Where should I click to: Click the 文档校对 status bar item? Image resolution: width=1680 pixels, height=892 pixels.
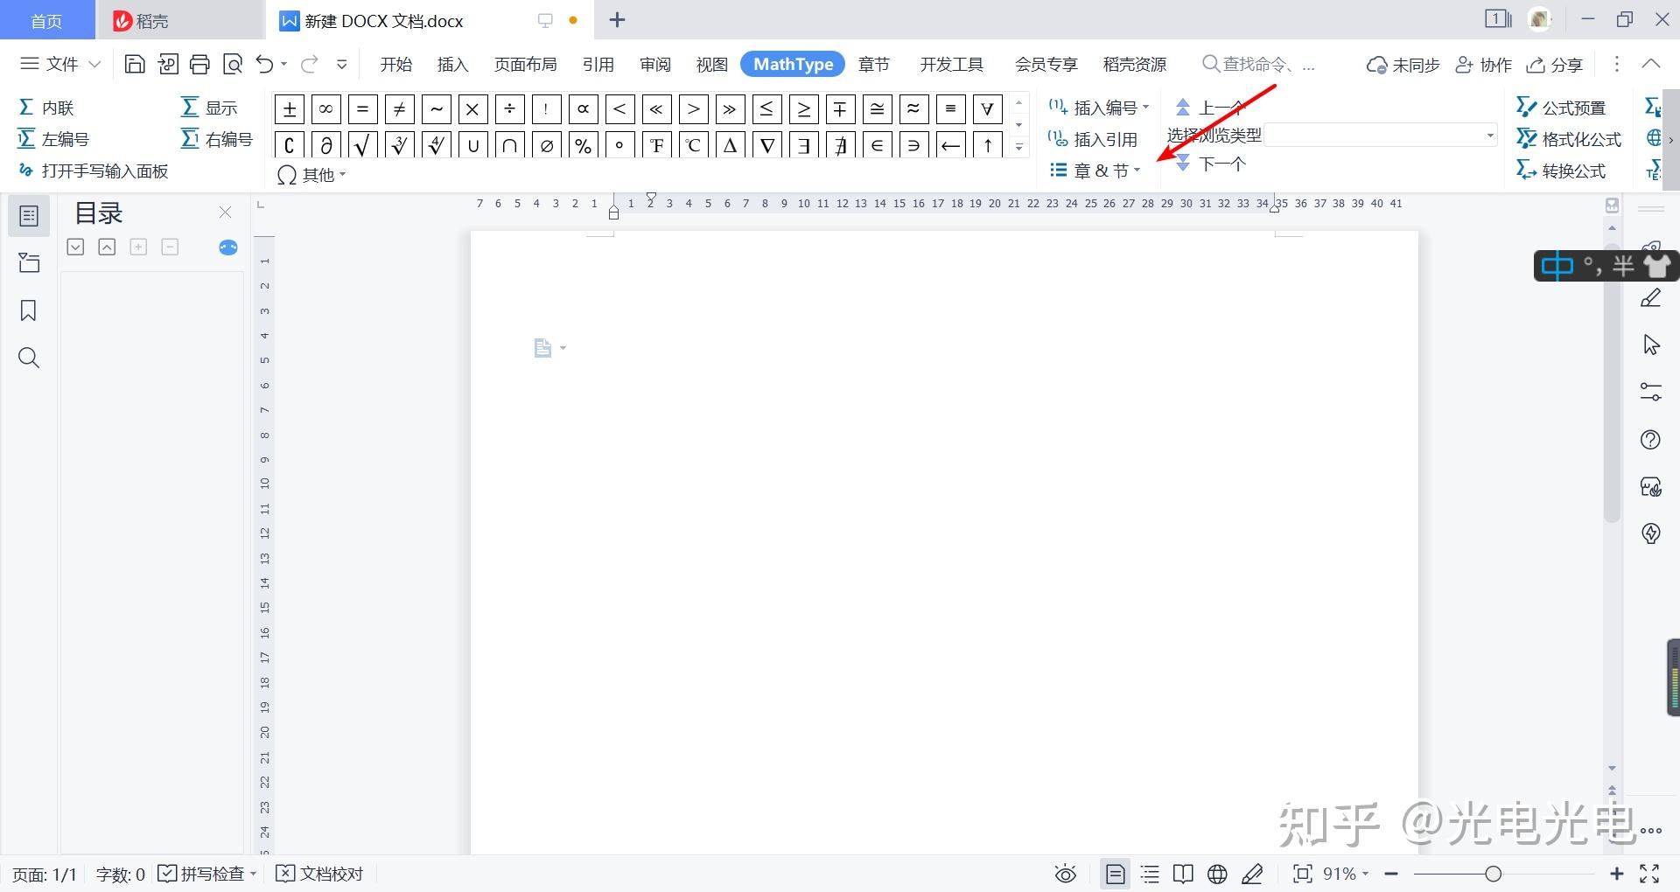pos(319,874)
